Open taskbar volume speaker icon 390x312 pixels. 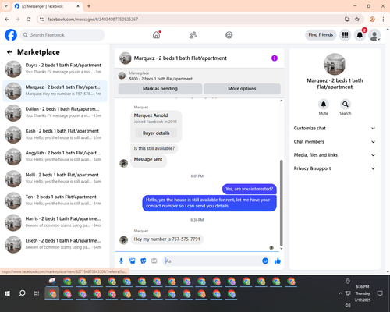(x=348, y=305)
